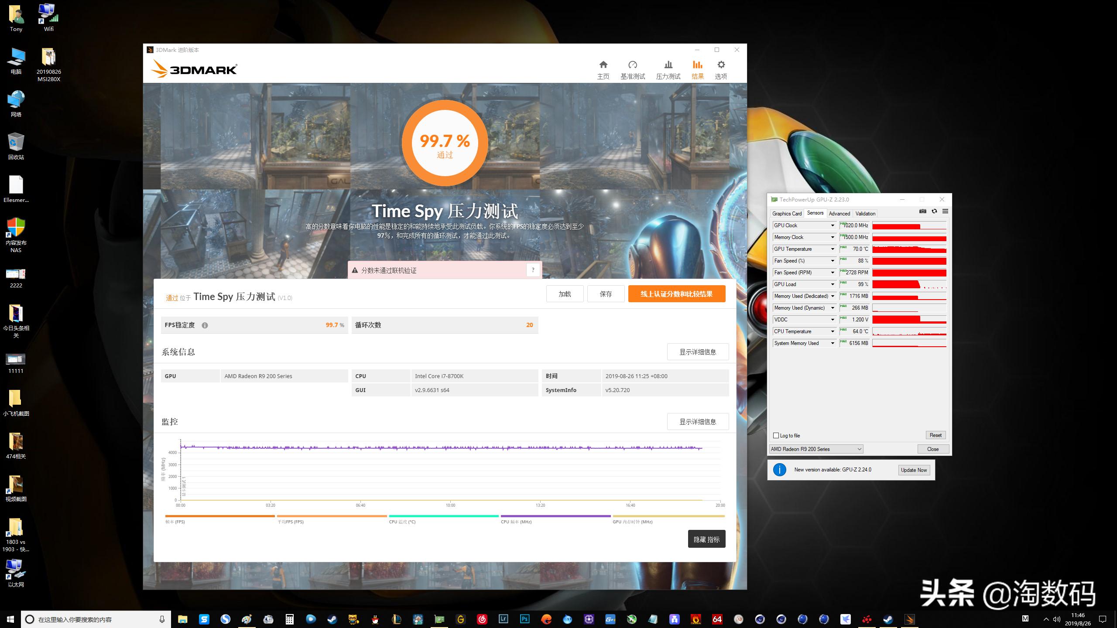The image size is (1117, 628).
Task: Select the 压力测试 stress test icon
Action: (x=668, y=69)
